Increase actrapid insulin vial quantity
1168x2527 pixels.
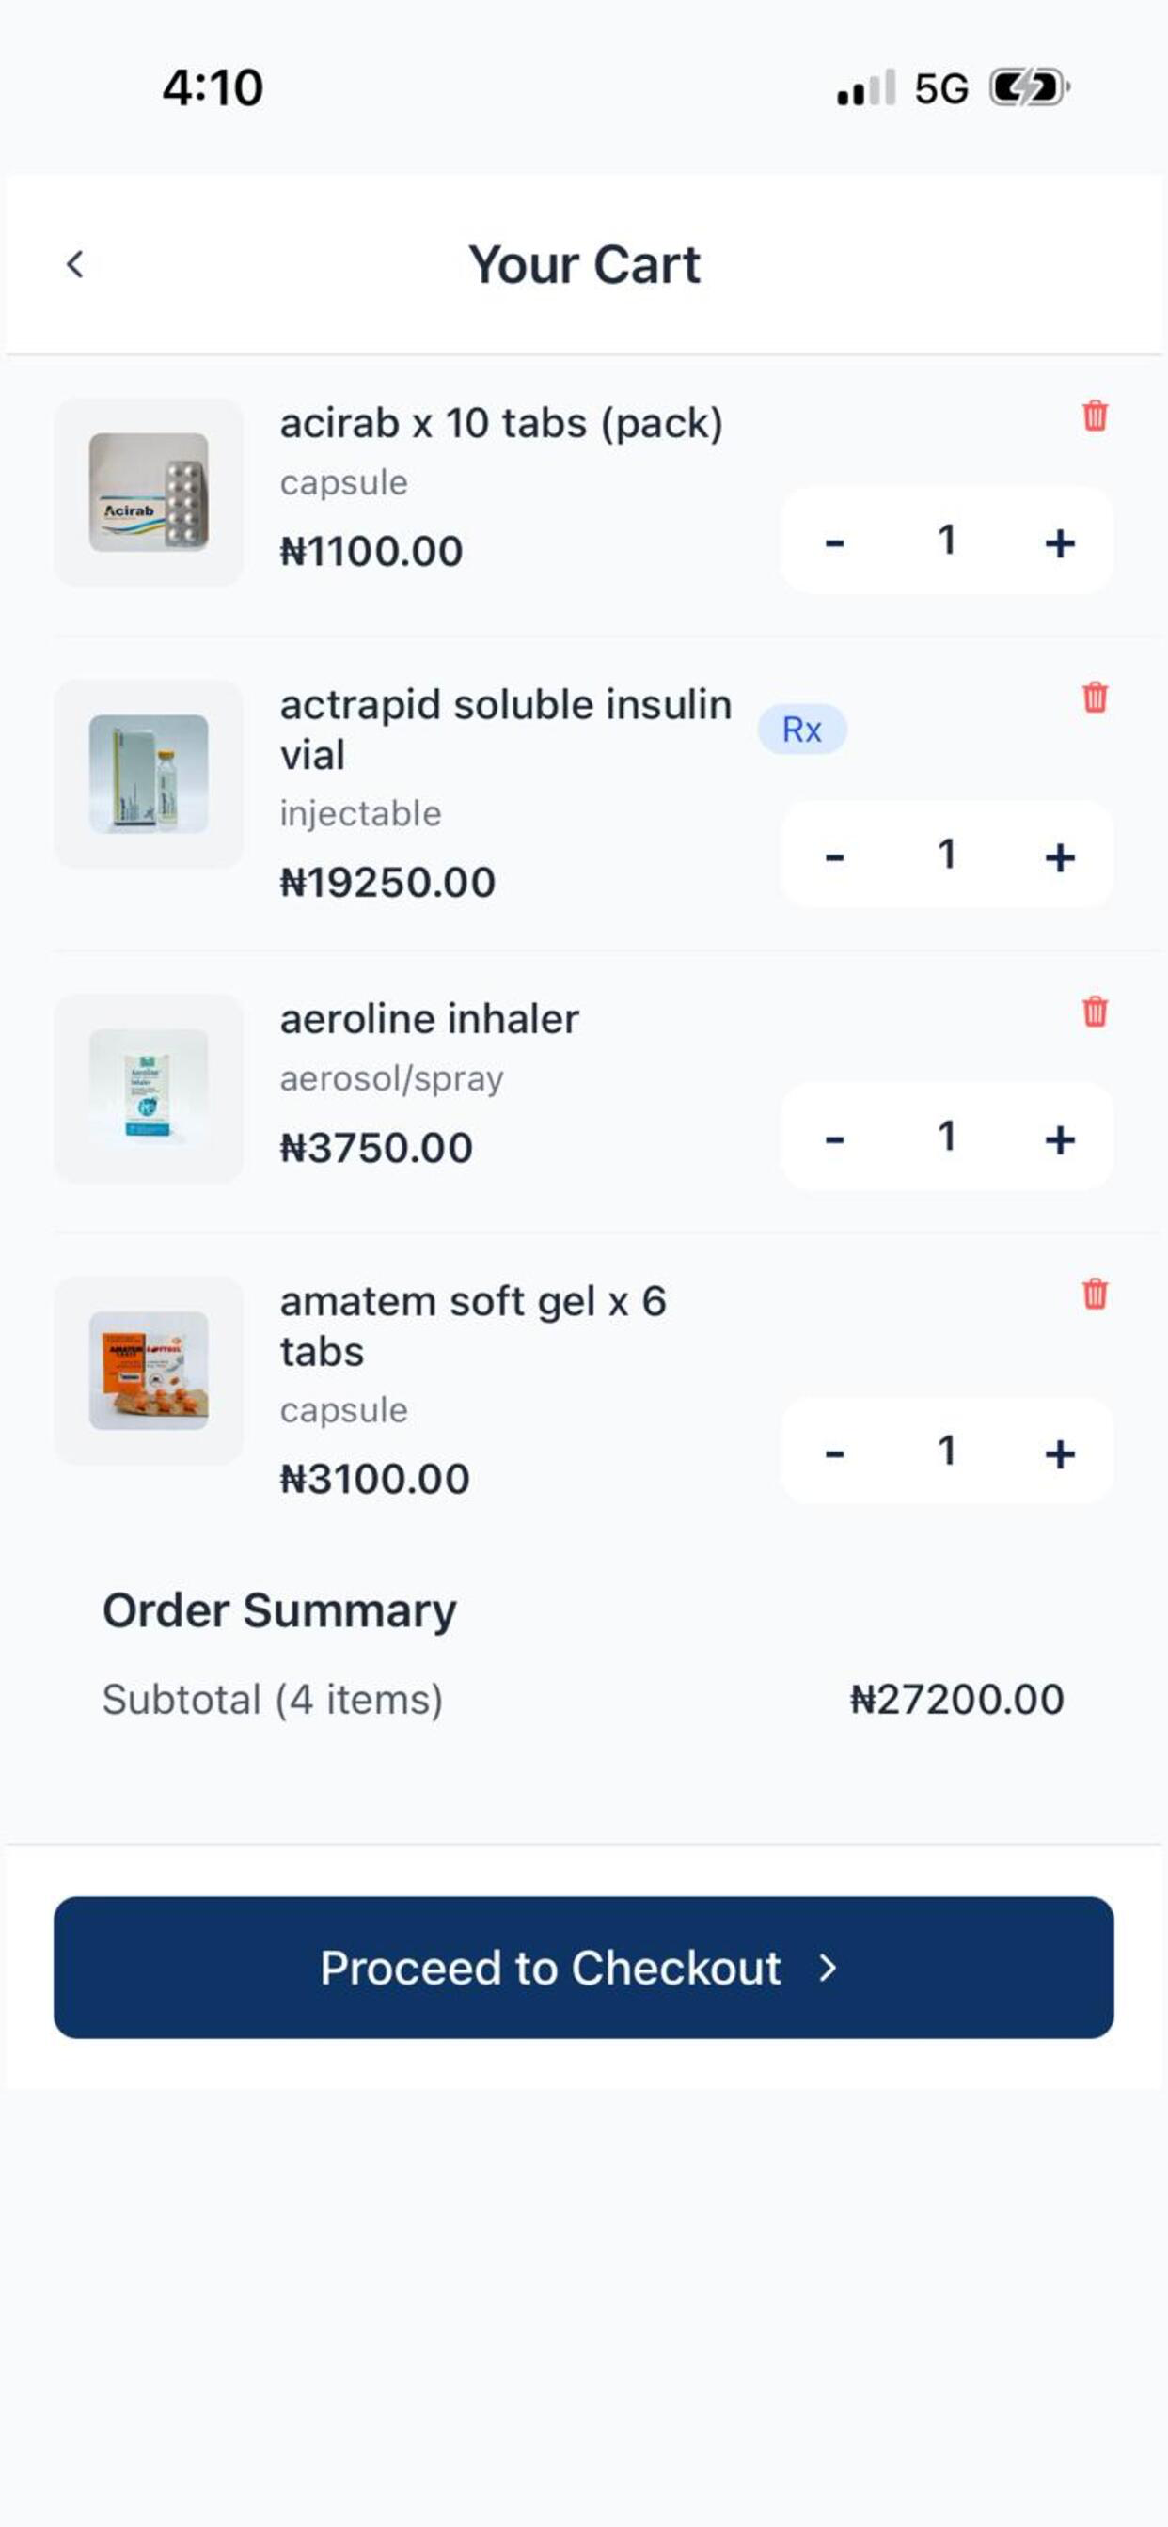(x=1059, y=857)
